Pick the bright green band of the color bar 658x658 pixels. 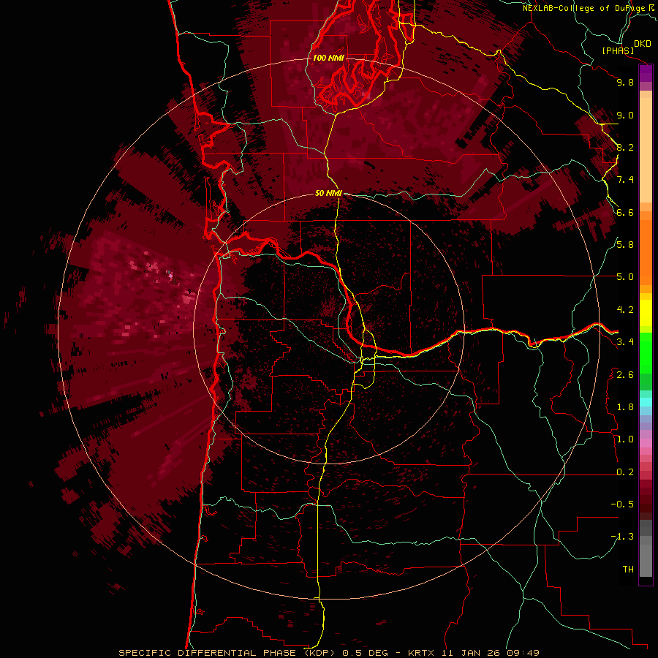click(646, 353)
